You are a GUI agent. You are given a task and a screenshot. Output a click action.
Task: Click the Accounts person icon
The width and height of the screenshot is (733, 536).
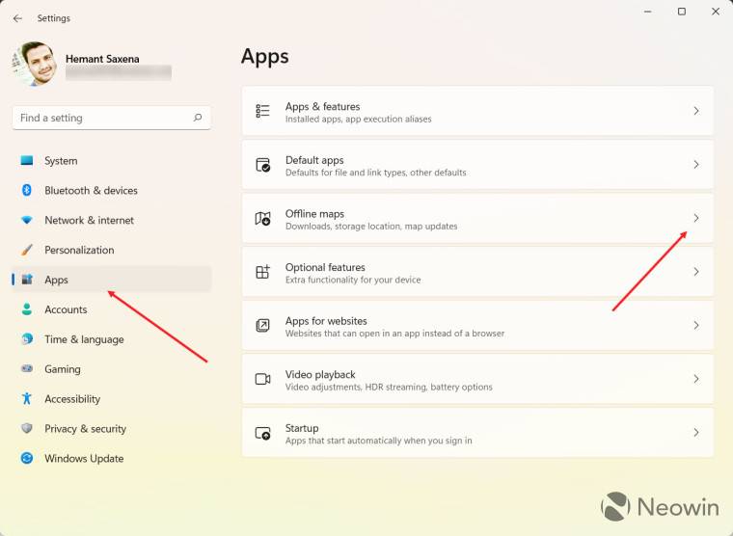point(27,308)
